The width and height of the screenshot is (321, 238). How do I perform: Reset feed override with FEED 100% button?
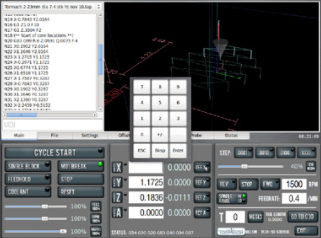coord(96,206)
